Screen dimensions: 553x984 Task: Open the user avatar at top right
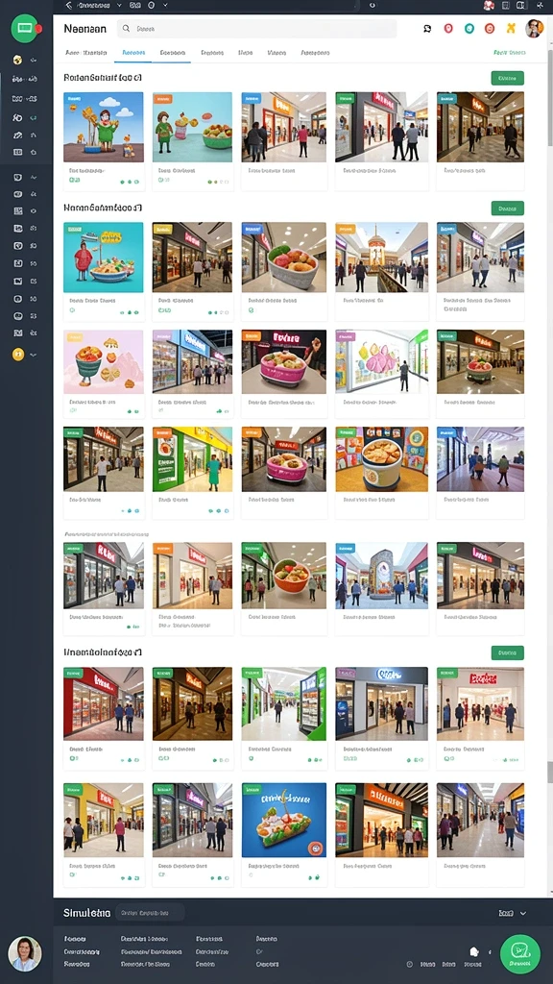(x=534, y=28)
